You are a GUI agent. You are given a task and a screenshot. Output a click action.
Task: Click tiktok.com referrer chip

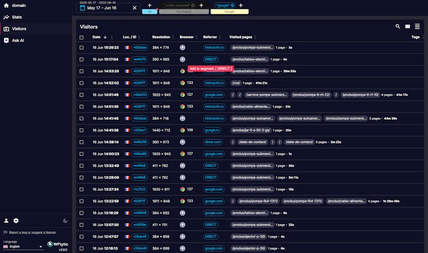pos(213,142)
